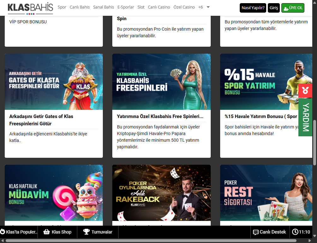Click the red medal icon on right edge
The height and width of the screenshot is (243, 317).
coord(305,91)
